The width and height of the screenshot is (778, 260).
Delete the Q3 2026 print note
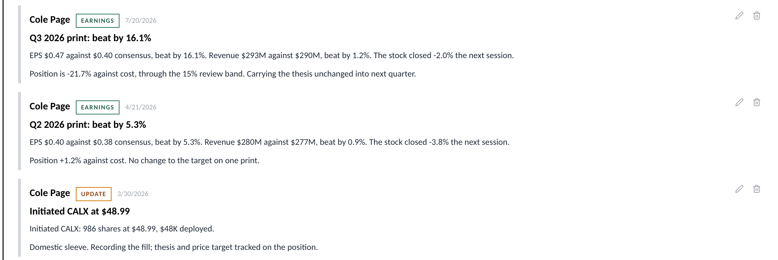pos(757,16)
